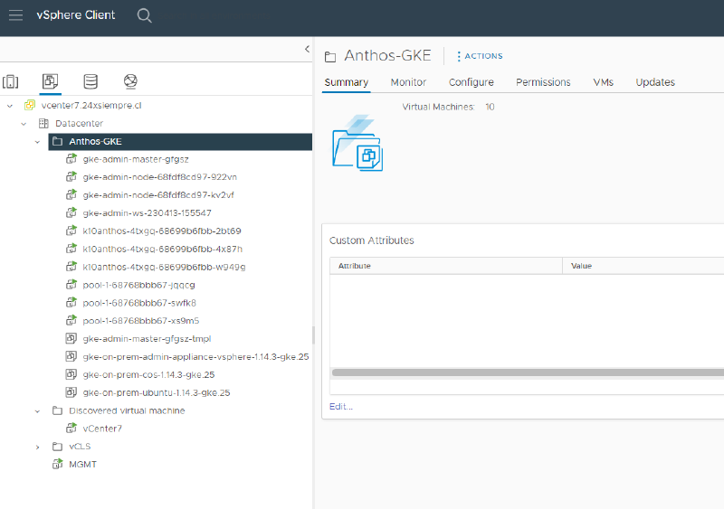This screenshot has height=509, width=724.
Task: Click the Custom Attributes horizontal scrollbar
Action: pyautogui.click(x=528, y=372)
